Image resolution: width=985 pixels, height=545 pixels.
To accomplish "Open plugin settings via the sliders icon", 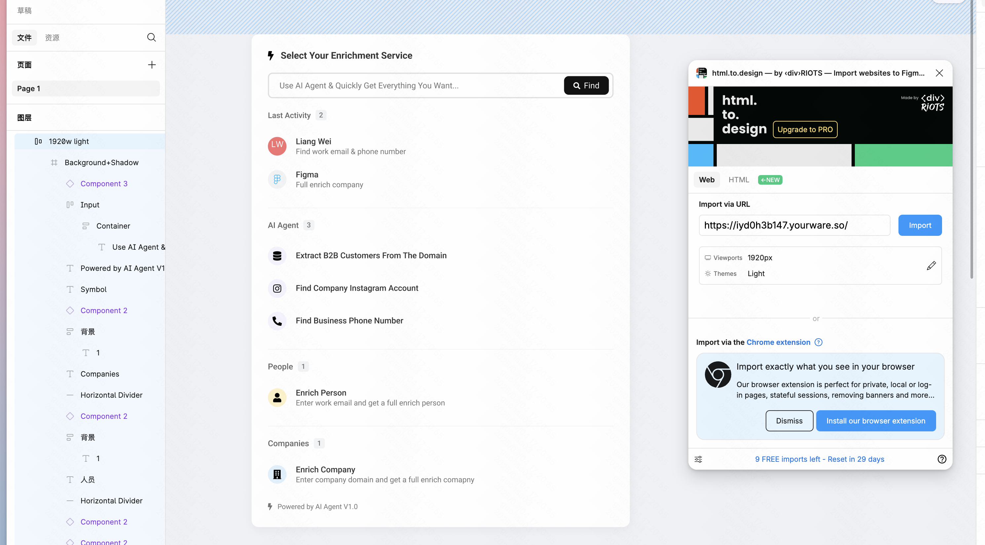I will pyautogui.click(x=698, y=459).
